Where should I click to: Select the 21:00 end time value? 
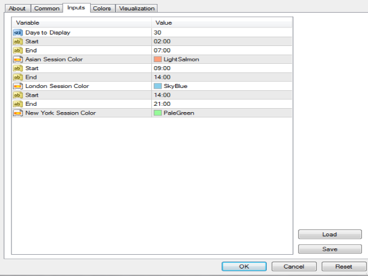[x=162, y=104]
